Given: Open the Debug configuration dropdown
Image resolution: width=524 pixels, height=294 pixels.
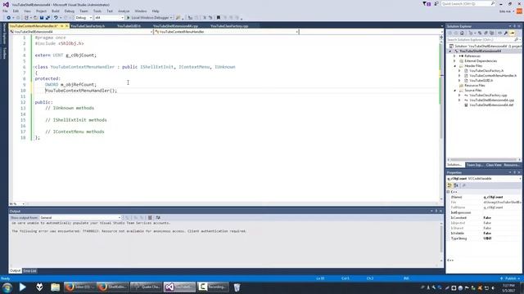Looking at the screenshot, I should tap(84, 18).
